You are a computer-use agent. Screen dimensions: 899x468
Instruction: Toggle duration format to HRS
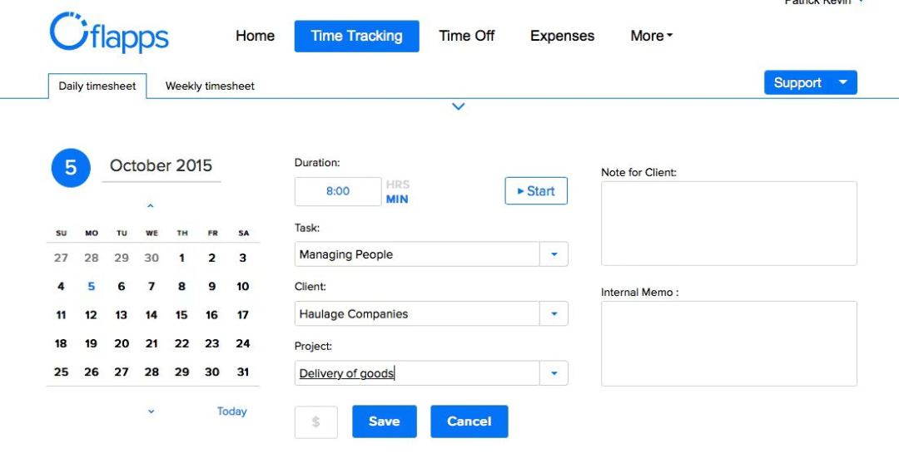[x=398, y=185]
